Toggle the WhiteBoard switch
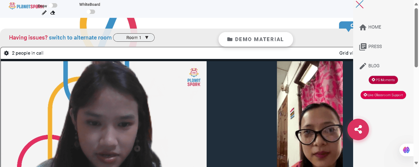Screen dimensions: 419x167 (91, 12)
